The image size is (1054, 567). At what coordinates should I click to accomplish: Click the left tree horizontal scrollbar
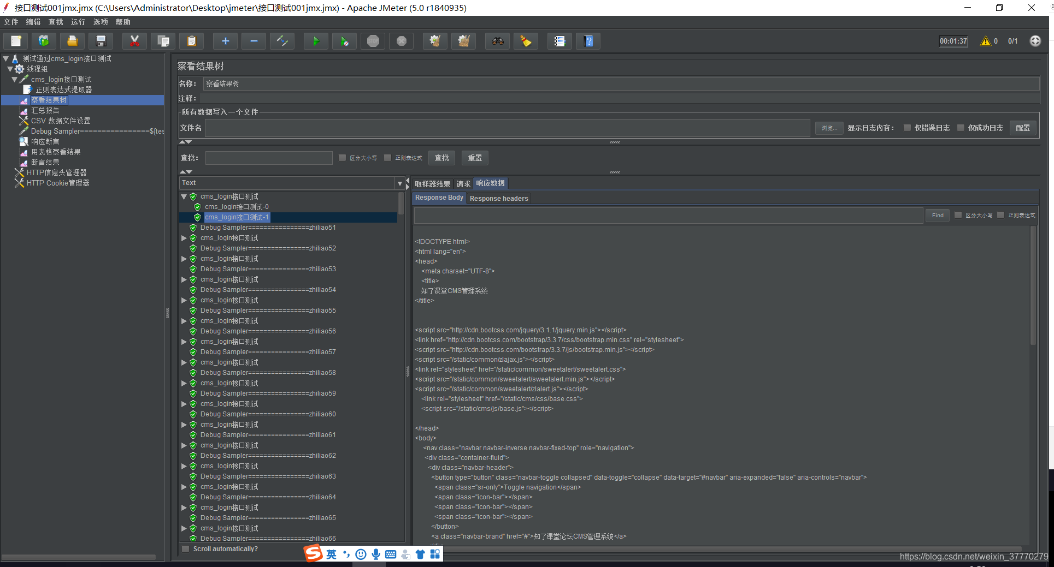point(79,557)
